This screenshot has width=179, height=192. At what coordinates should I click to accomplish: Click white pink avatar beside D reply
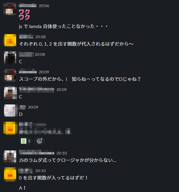click(10, 111)
